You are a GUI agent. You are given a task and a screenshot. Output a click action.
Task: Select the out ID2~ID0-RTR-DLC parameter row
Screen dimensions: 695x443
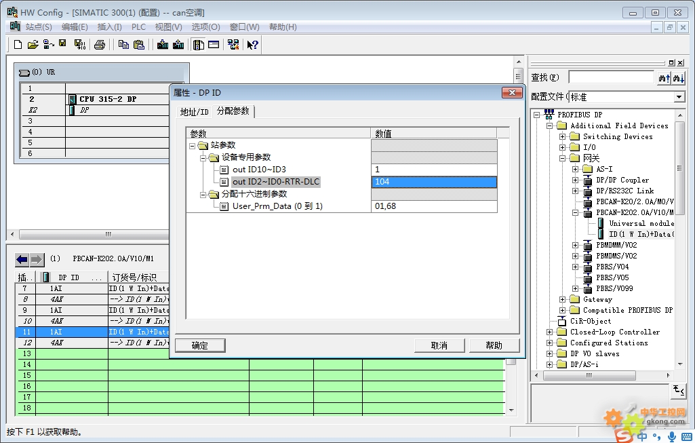[276, 182]
